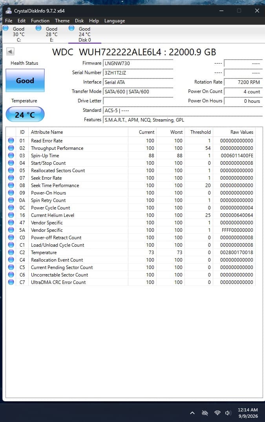Click the status dot for Seek Error Rate
This screenshot has width=265, height=422.
point(11,178)
